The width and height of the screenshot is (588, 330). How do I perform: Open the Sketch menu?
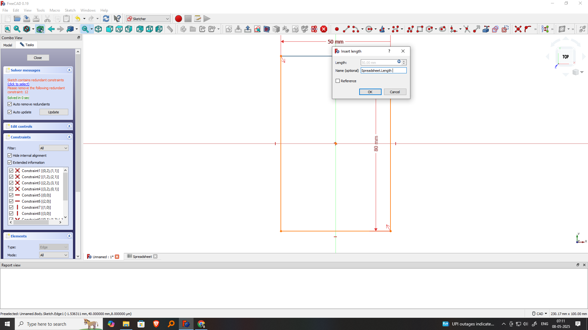70,10
